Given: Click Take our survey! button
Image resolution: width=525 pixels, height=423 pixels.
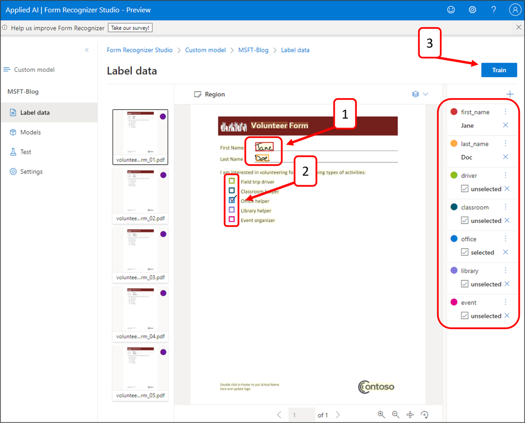Looking at the screenshot, I should (x=130, y=28).
